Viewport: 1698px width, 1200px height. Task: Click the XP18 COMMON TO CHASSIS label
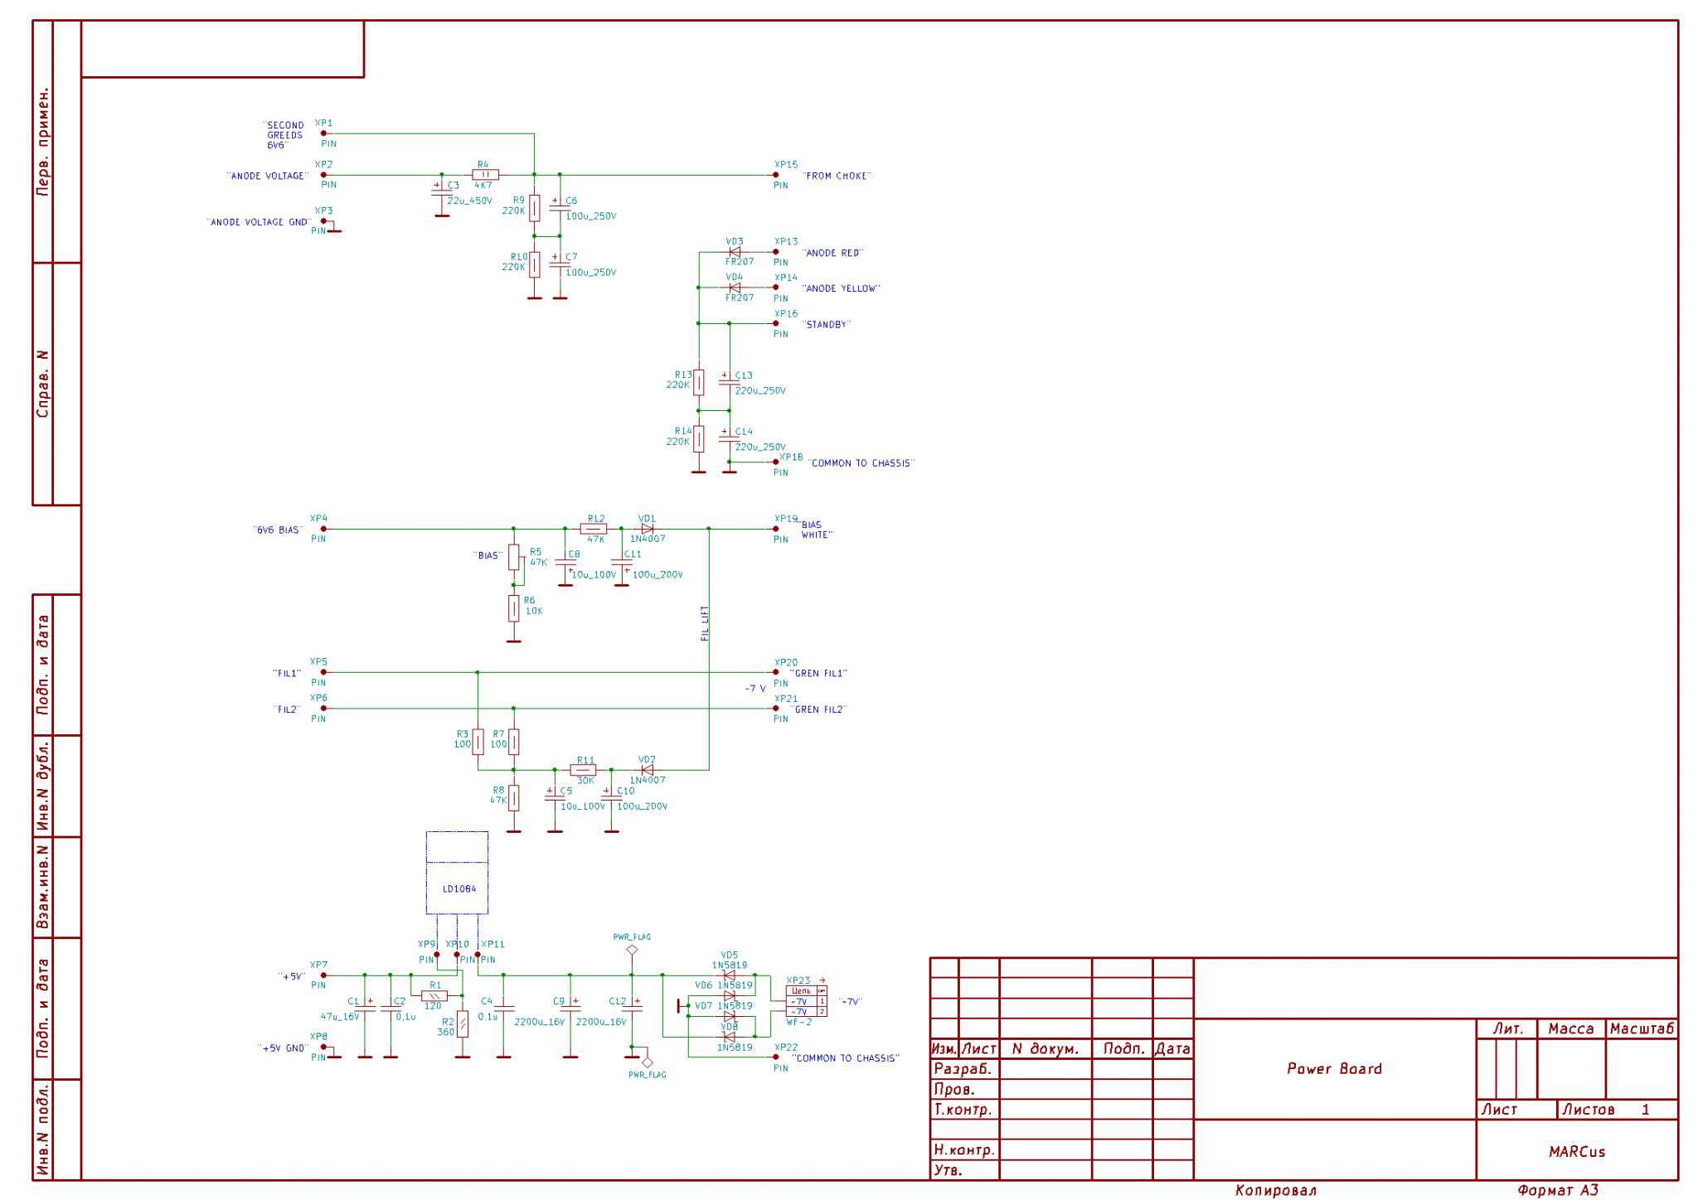[x=861, y=463]
